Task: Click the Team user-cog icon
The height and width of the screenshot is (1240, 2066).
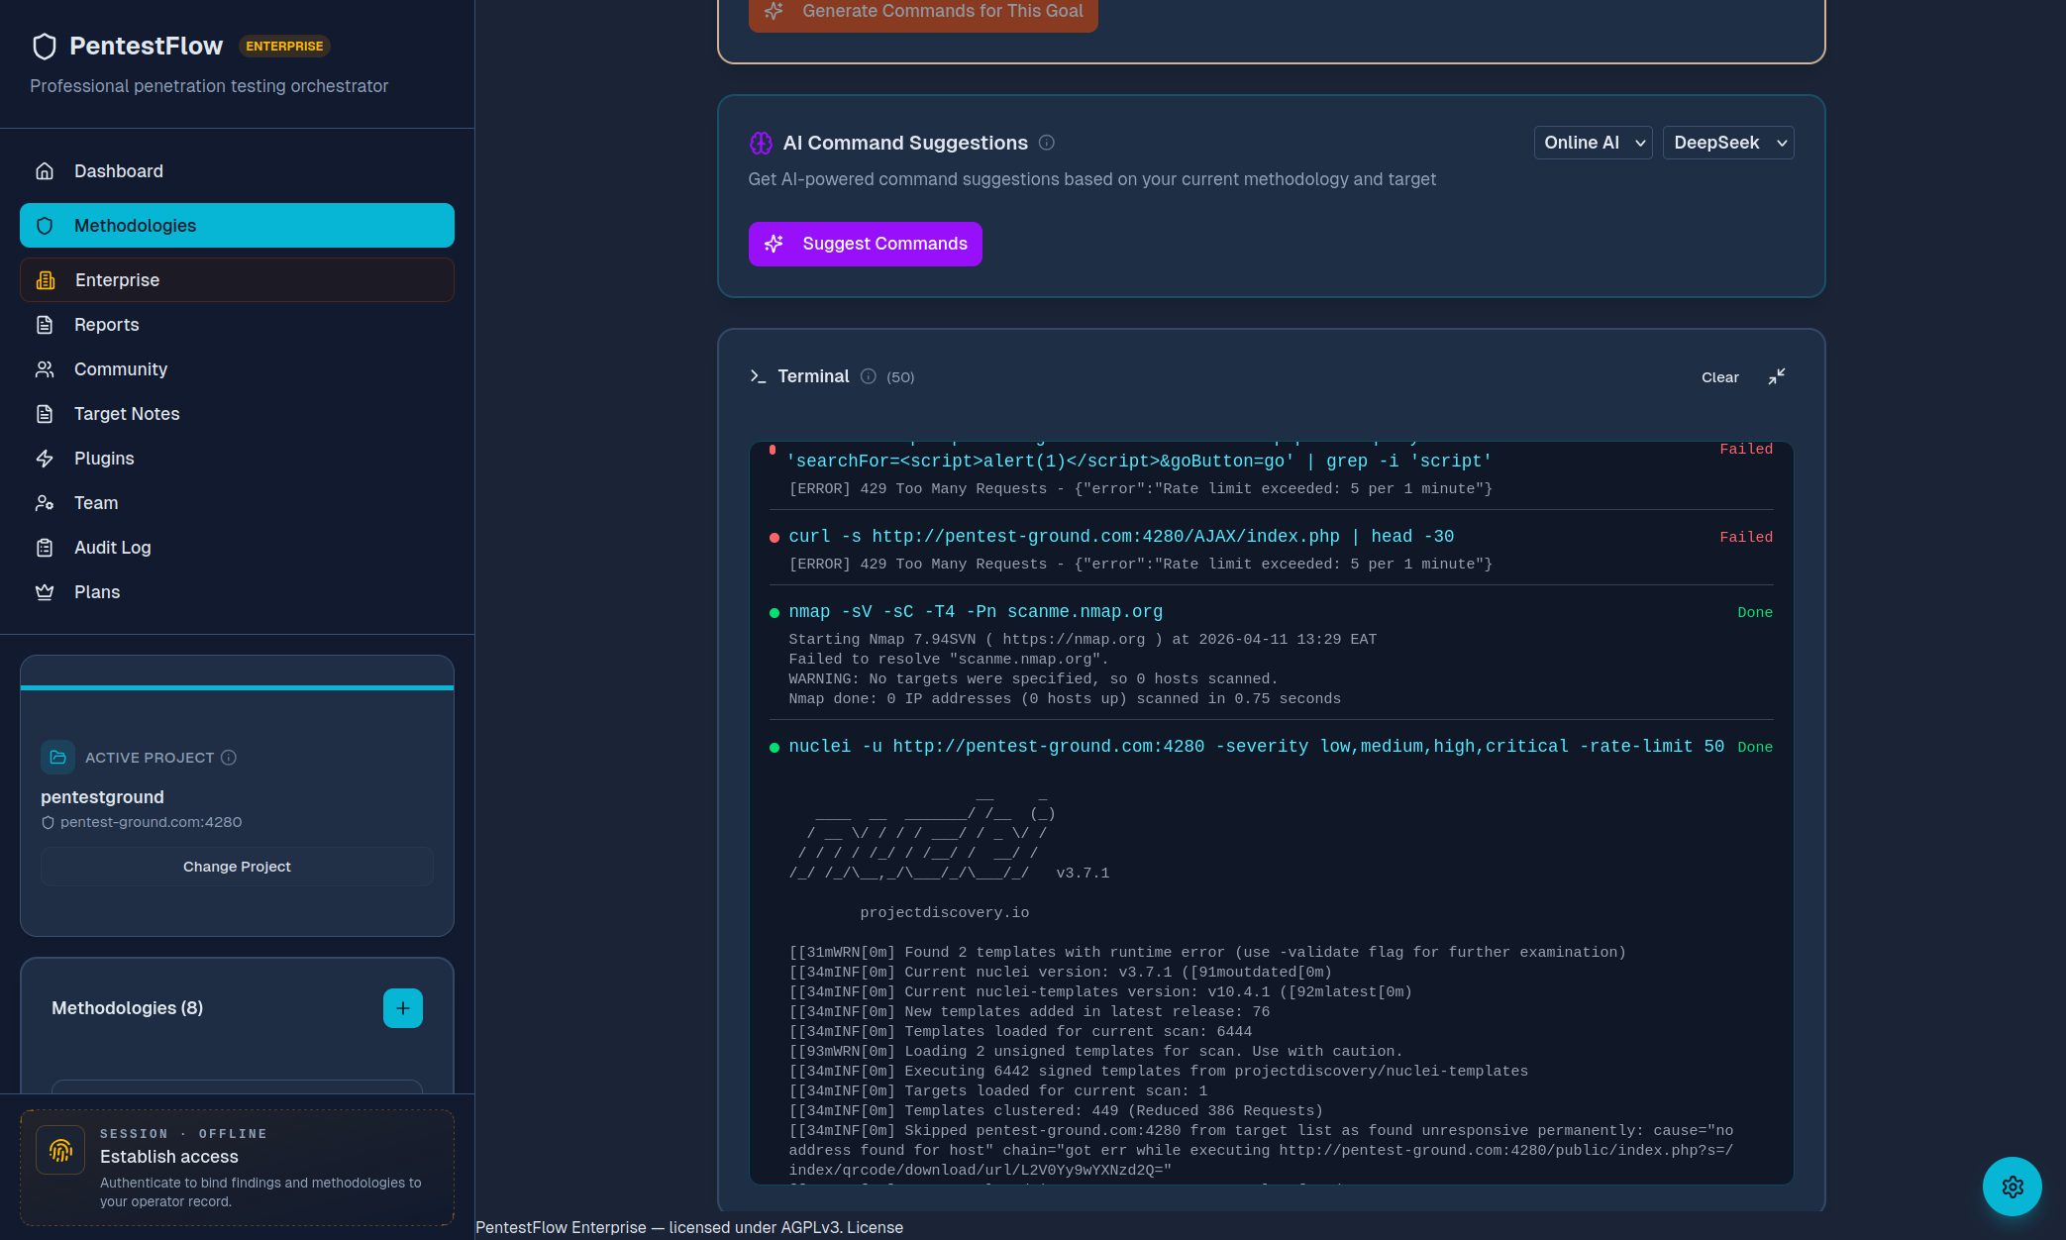Action: tap(45, 503)
